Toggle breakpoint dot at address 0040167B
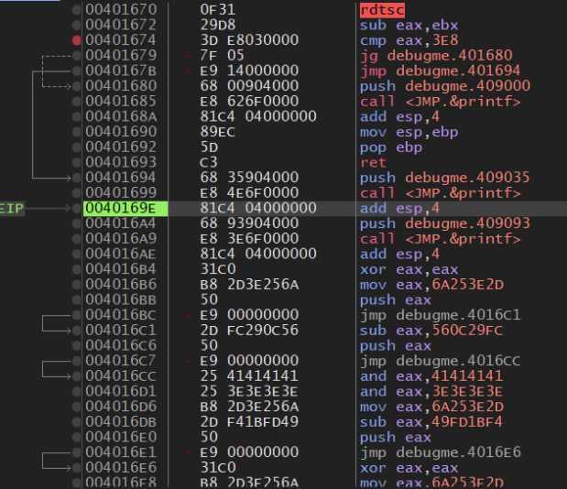Screen dimensions: 567x489 pos(76,71)
